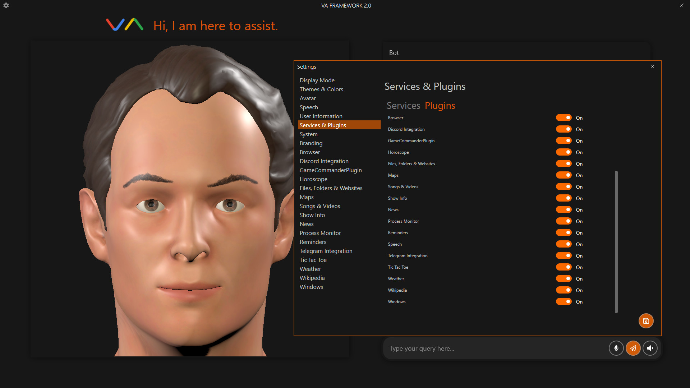Open the gear settings icon in the top-left corner

(6, 5)
